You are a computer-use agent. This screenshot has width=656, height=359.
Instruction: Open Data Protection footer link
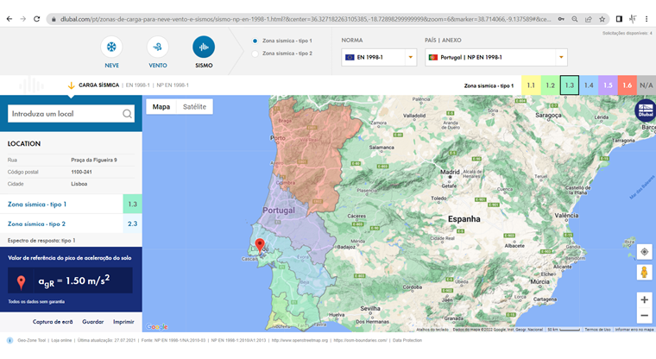[407, 340]
